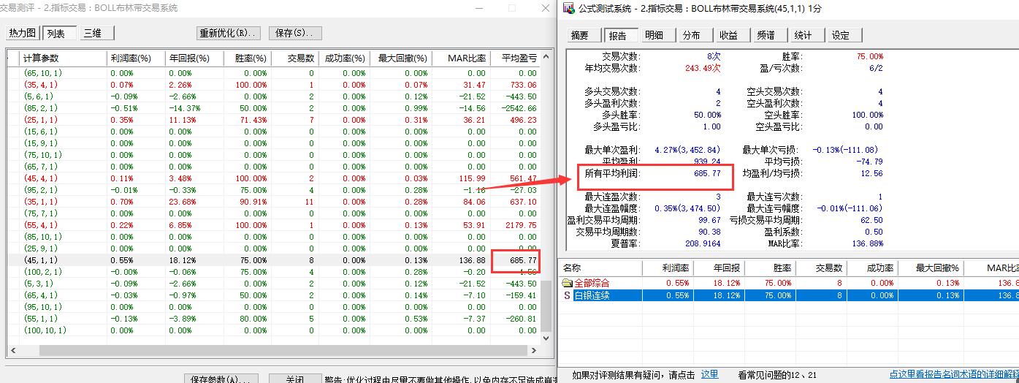
Task: Click the S icon beside 白银连续
Action: pos(567,295)
